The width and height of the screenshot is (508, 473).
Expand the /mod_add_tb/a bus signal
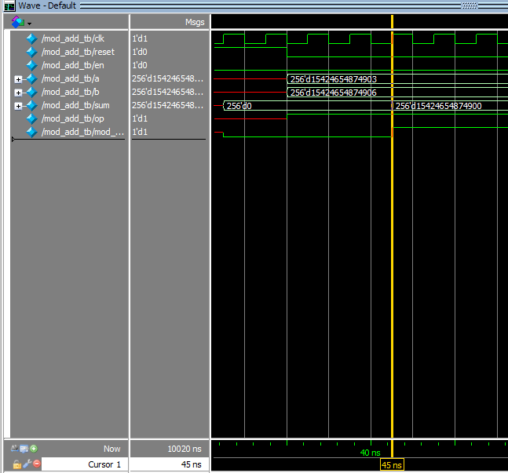[x=18, y=79]
